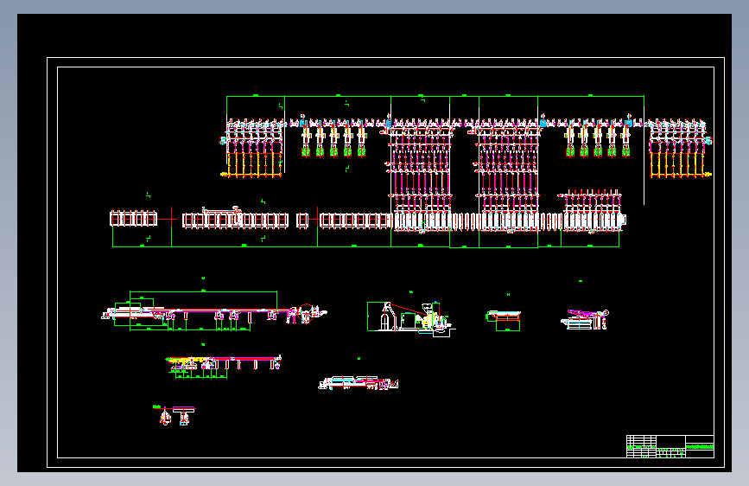Select the isolated roller-table segment left of red crosshair
Viewport: 749px width, 486px height.
(133, 219)
